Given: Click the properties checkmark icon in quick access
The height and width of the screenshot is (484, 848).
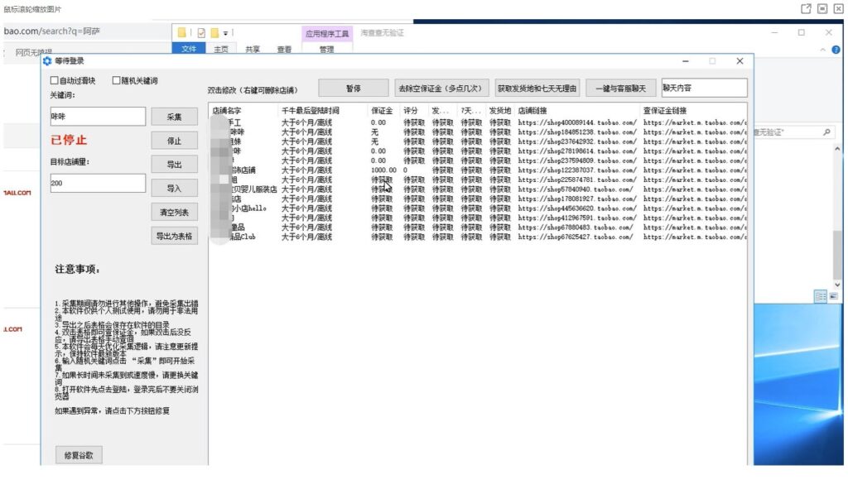Looking at the screenshot, I should (x=201, y=32).
